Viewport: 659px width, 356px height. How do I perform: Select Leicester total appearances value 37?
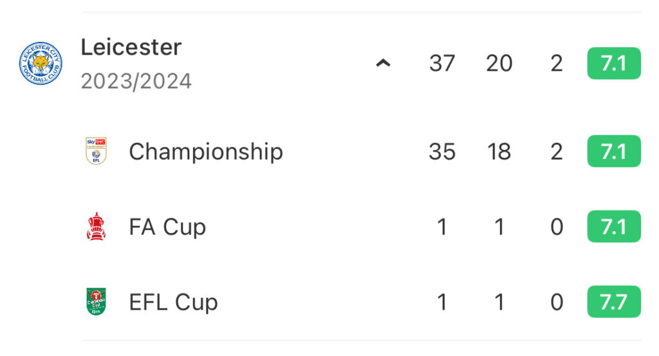tap(442, 64)
